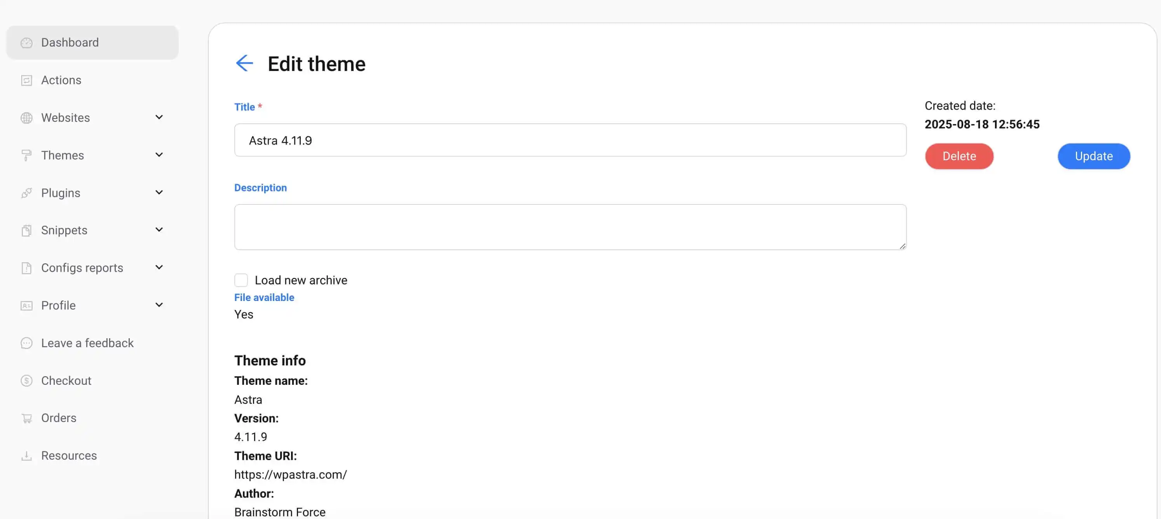
Task: Select the Resources download icon
Action: pos(26,455)
